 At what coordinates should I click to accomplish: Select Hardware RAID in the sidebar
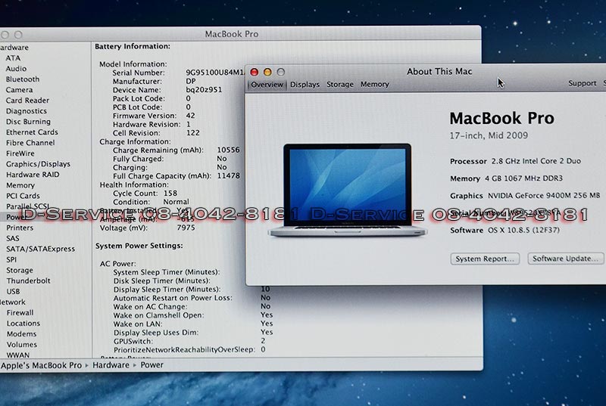click(x=33, y=175)
